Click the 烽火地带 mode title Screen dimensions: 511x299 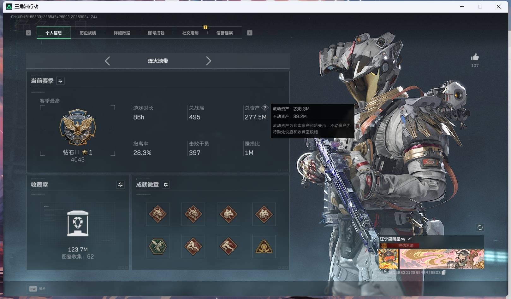(158, 61)
